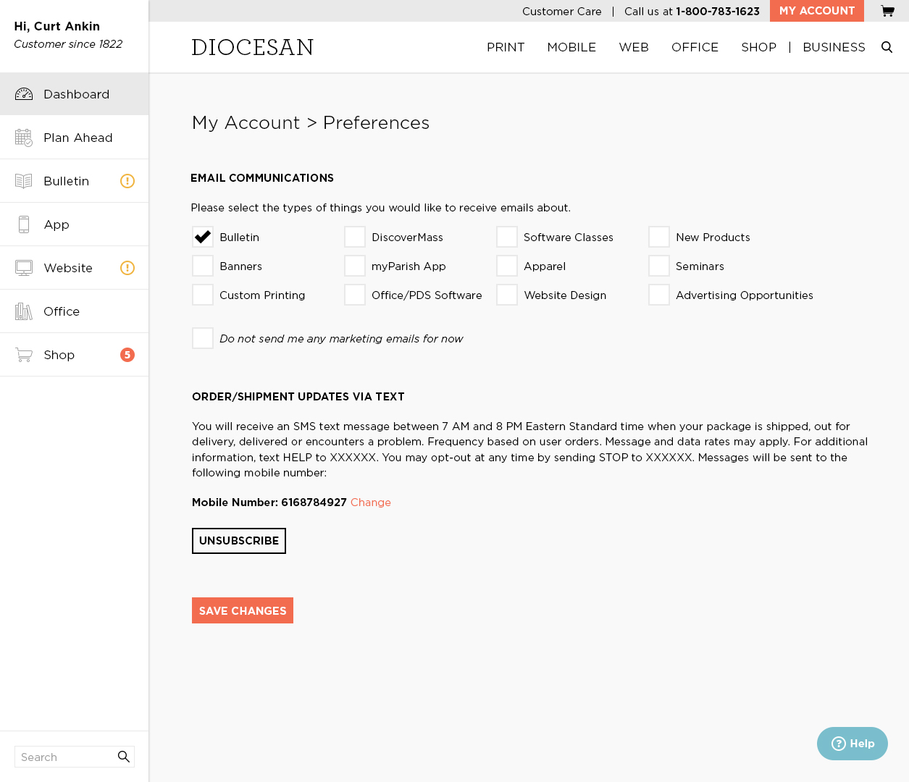The width and height of the screenshot is (909, 782).
Task: Select Office in the sidebar
Action: pos(62,311)
